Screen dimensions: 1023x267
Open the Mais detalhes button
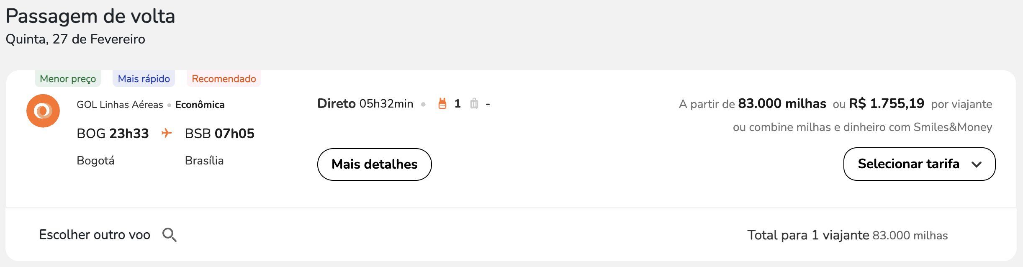374,164
